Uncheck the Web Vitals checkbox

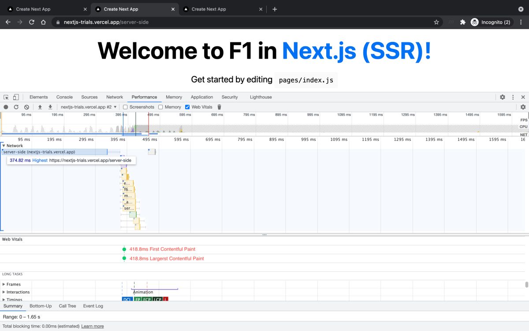187,107
